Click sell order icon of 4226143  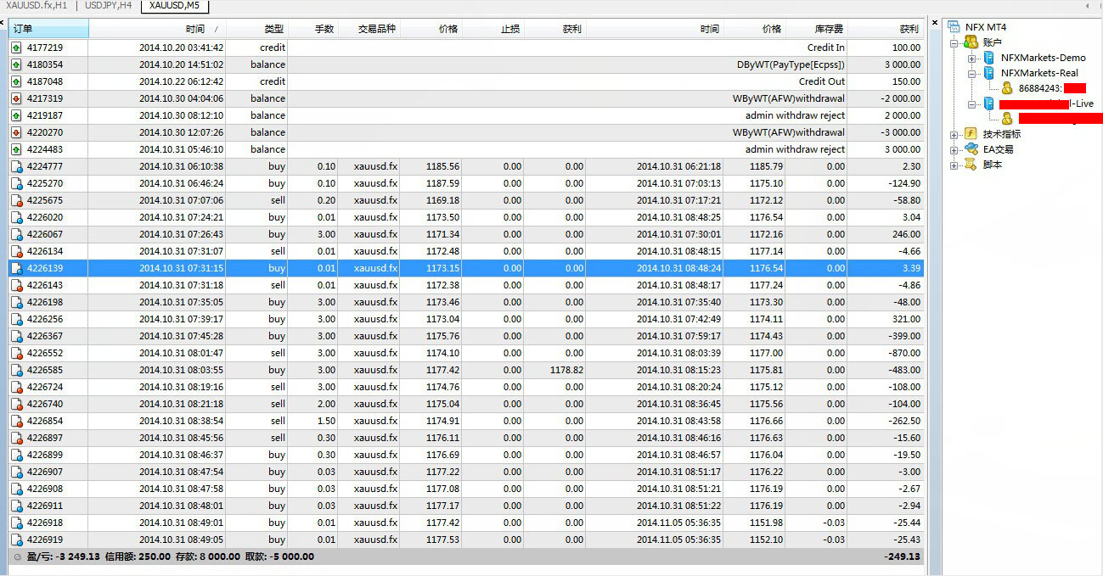[x=16, y=285]
